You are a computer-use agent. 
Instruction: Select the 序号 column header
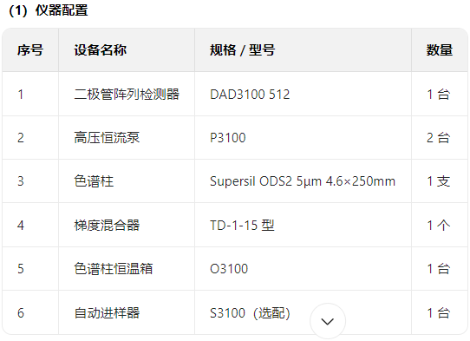coord(30,50)
